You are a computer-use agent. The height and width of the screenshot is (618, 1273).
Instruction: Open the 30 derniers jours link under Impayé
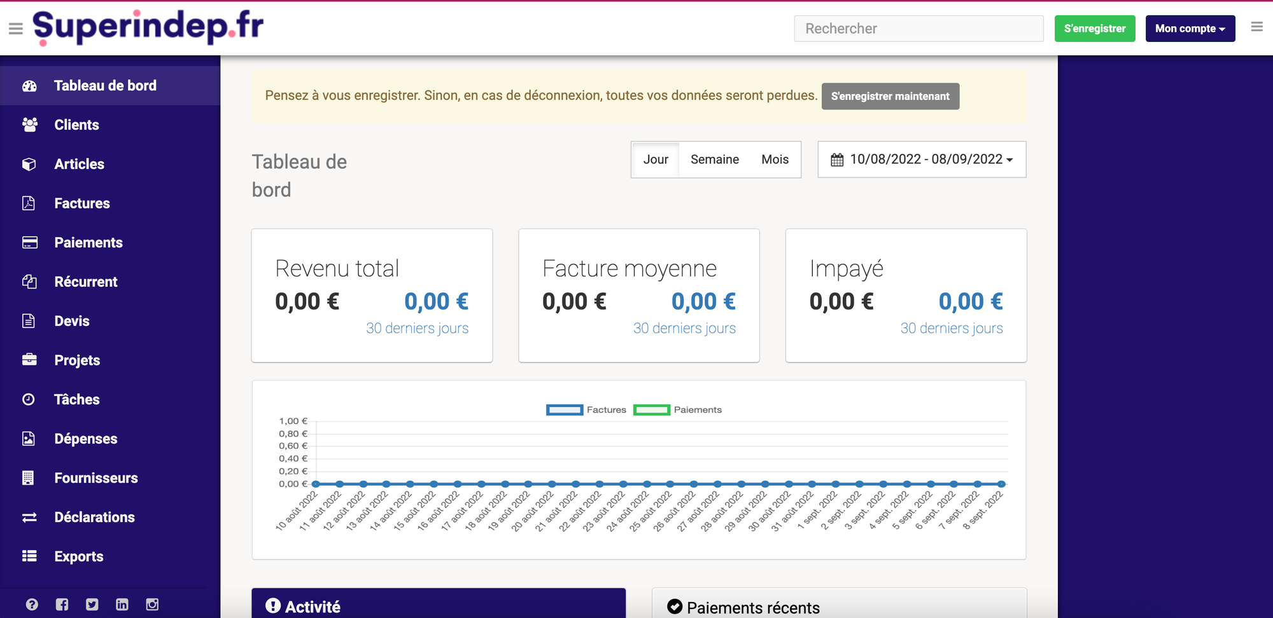tap(952, 328)
